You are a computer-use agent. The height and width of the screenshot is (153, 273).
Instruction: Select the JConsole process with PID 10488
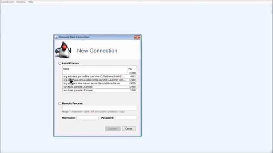pos(99,87)
